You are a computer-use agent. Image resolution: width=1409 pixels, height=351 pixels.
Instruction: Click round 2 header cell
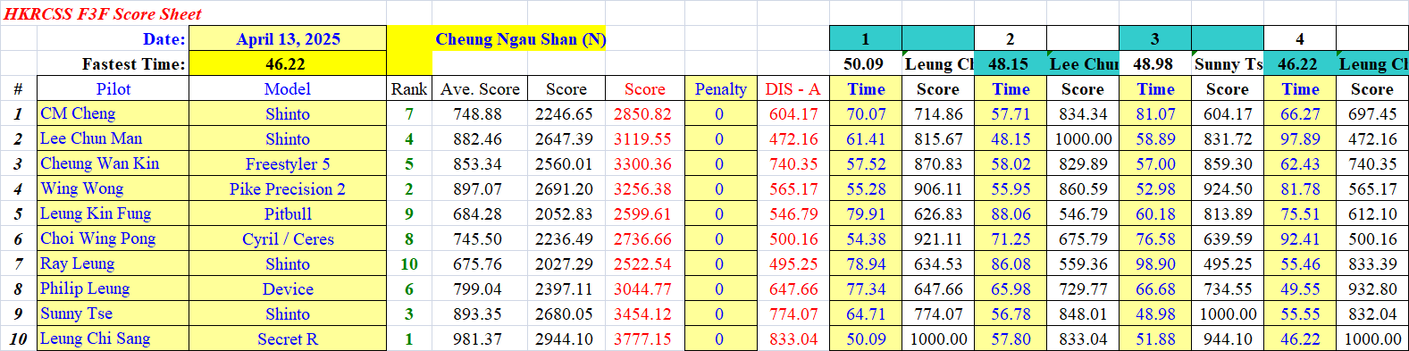tap(1011, 38)
